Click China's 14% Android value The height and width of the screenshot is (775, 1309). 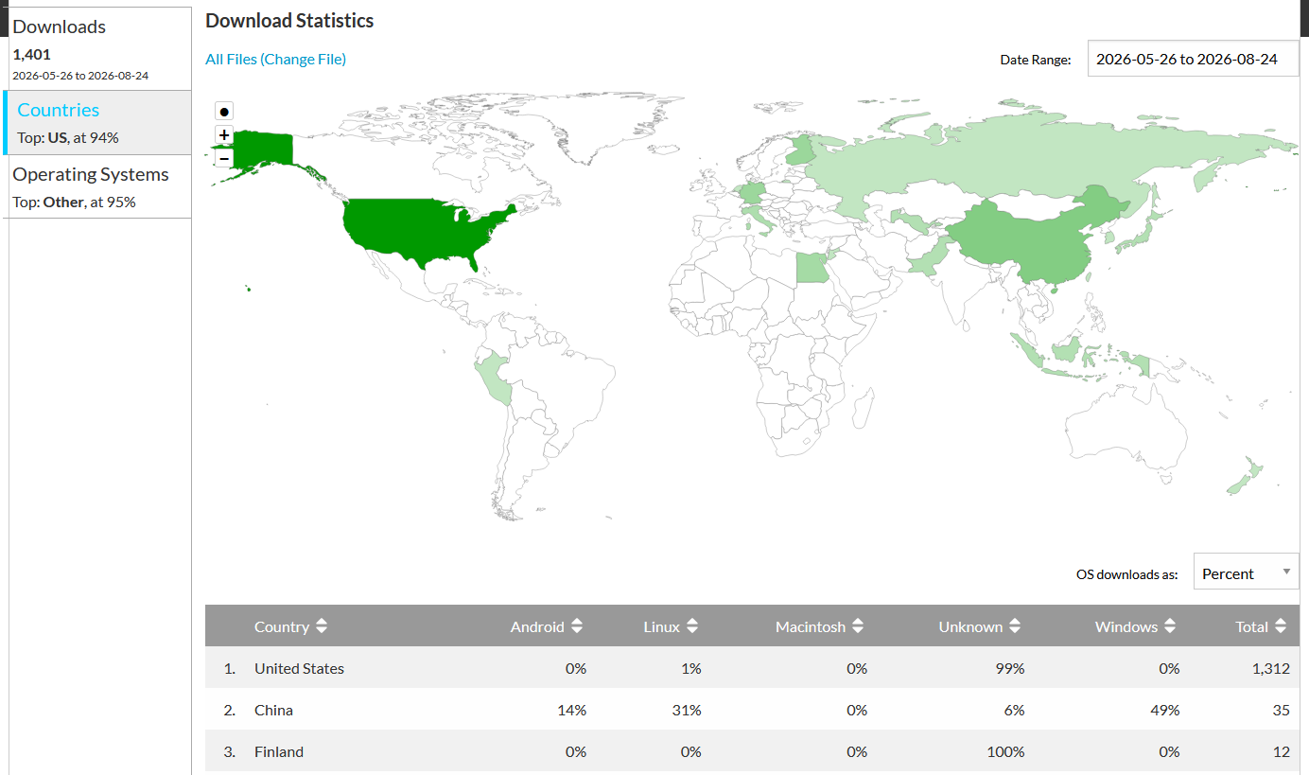571,710
